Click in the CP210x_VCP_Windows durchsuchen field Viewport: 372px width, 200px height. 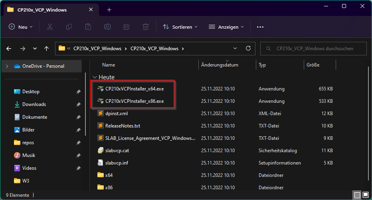[313, 49]
